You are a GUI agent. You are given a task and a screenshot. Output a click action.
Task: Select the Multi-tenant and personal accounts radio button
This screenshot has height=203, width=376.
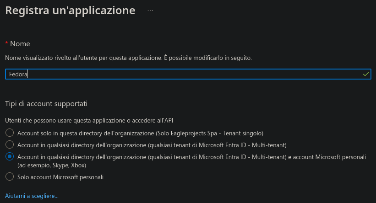(x=10, y=157)
